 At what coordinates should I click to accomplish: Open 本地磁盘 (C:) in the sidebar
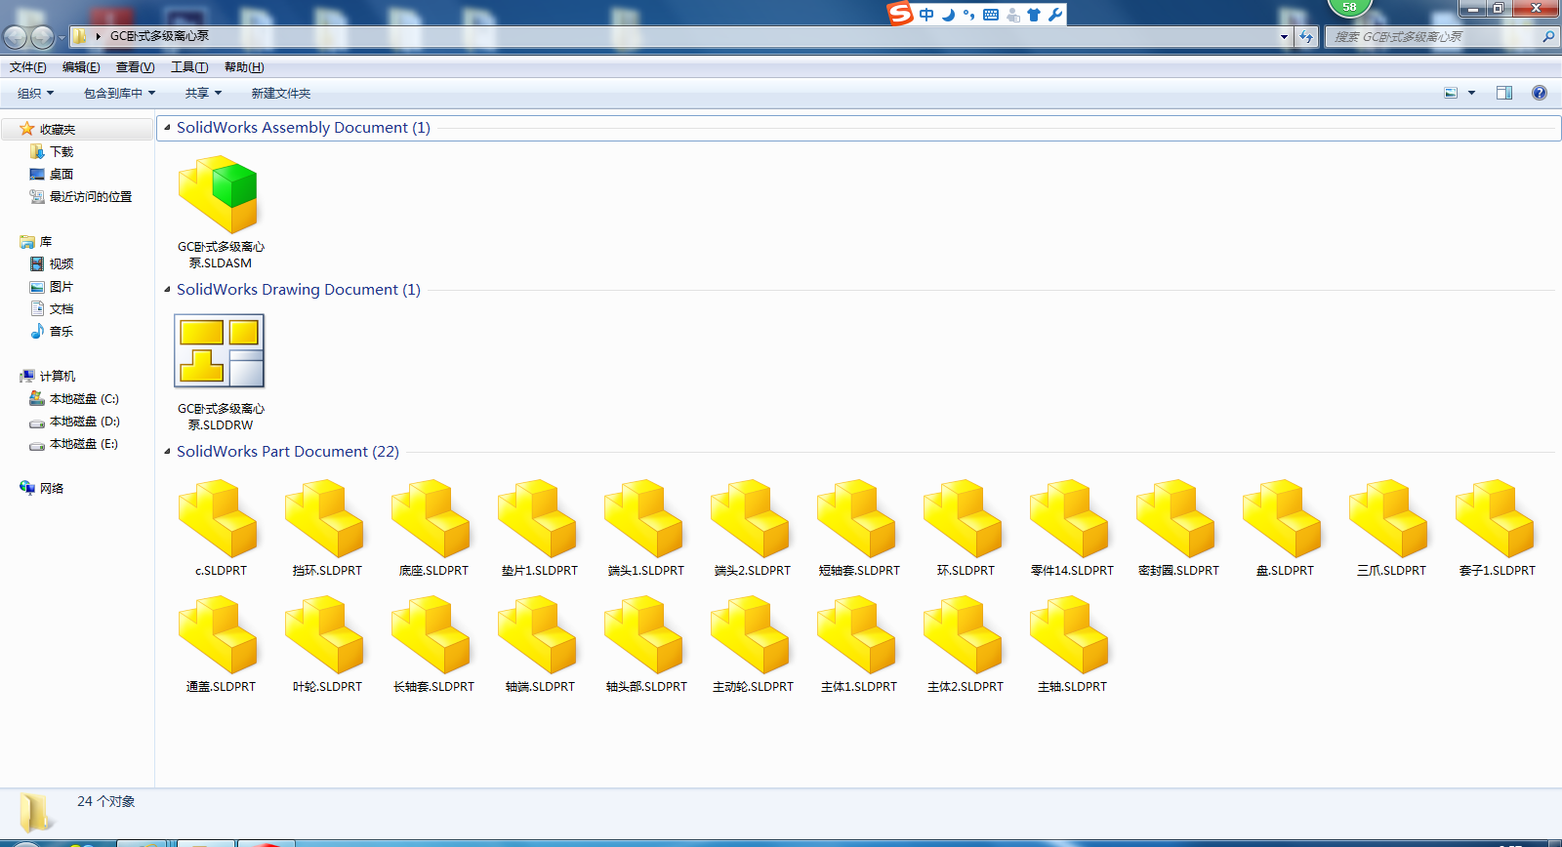pos(74,398)
